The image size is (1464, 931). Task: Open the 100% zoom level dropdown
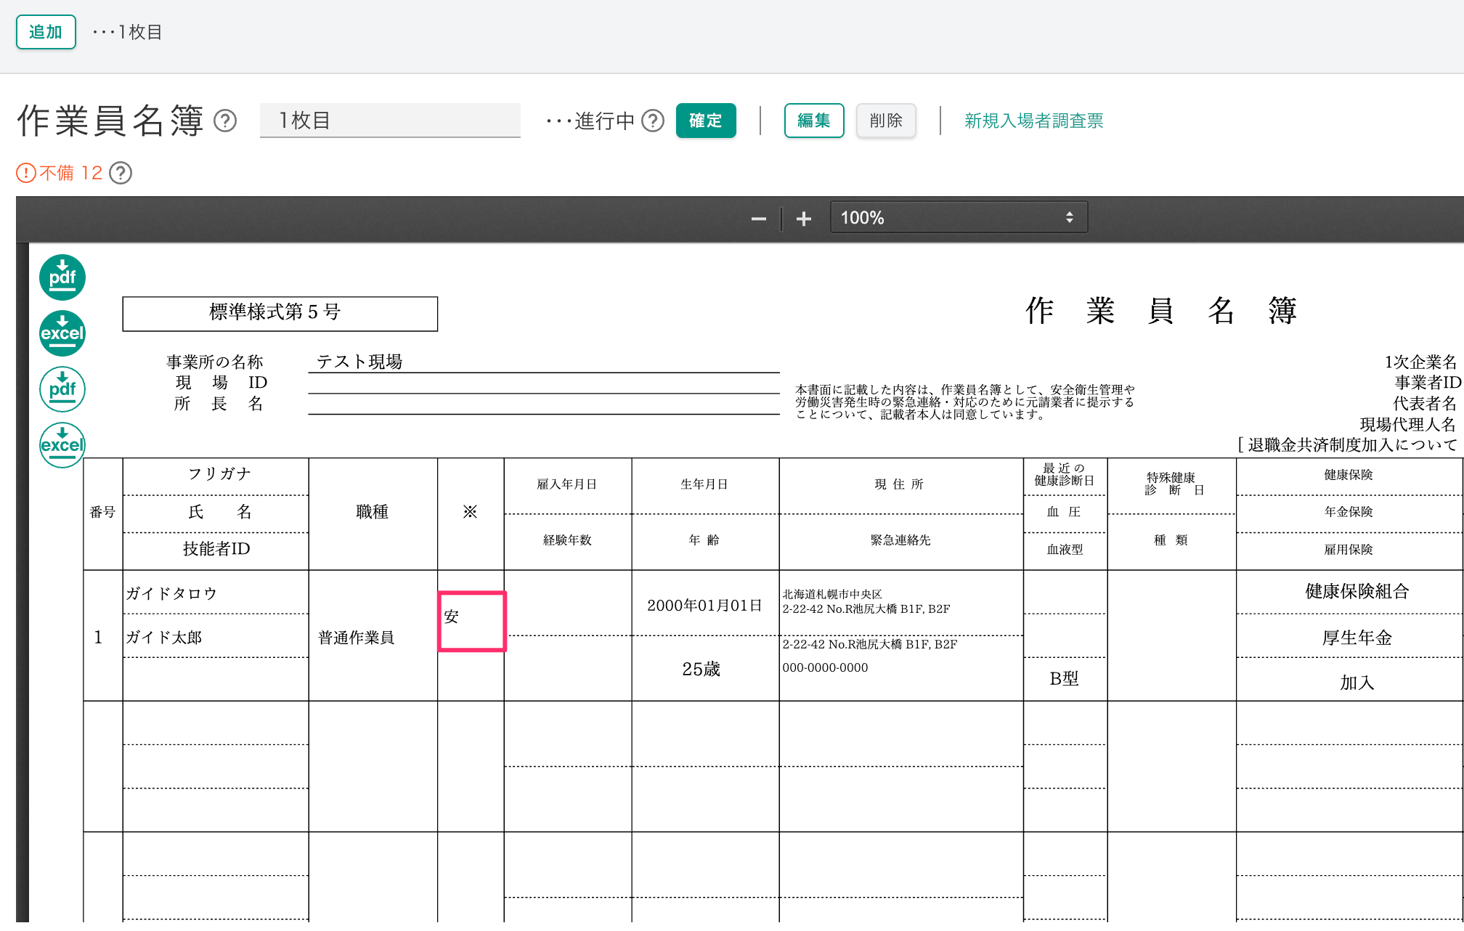point(958,218)
